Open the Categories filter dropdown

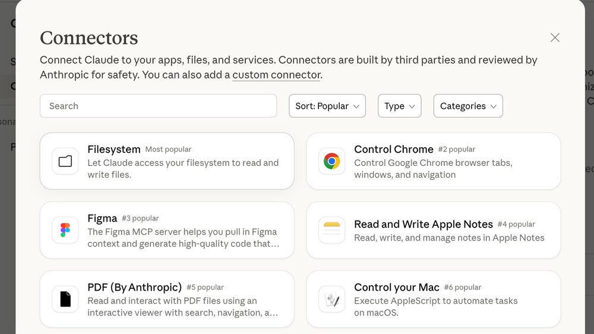468,106
